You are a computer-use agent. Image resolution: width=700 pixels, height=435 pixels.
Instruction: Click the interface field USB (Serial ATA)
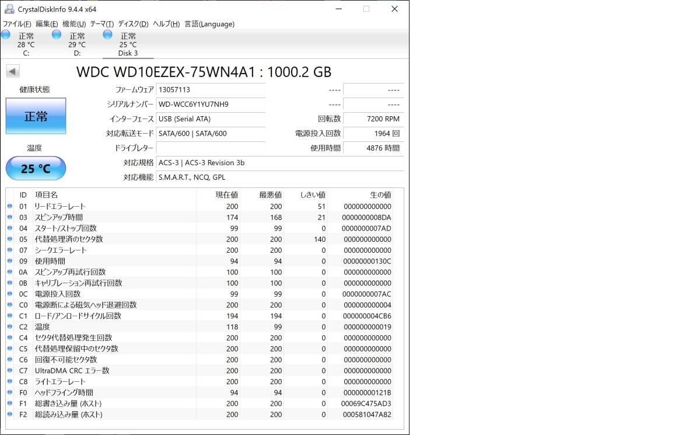pyautogui.click(x=211, y=119)
